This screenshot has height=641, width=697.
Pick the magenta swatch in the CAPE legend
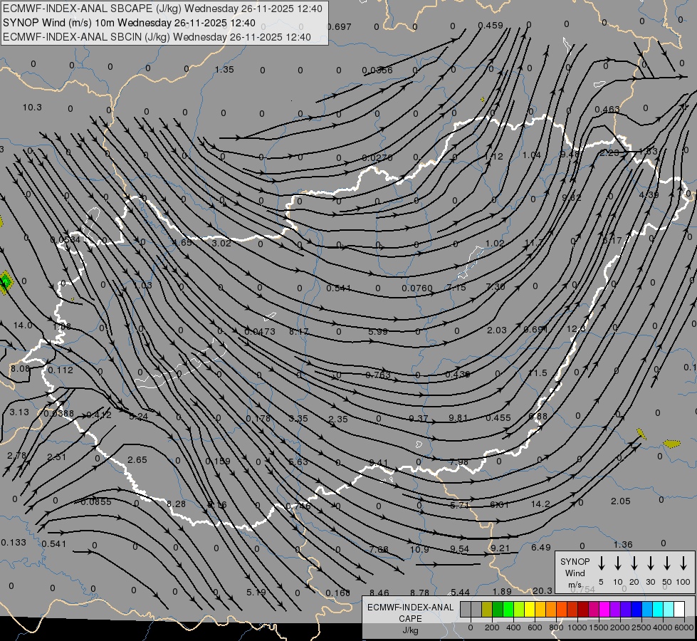click(604, 610)
